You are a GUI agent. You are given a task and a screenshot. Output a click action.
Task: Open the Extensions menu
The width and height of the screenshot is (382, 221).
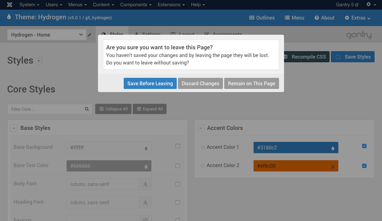pyautogui.click(x=171, y=5)
